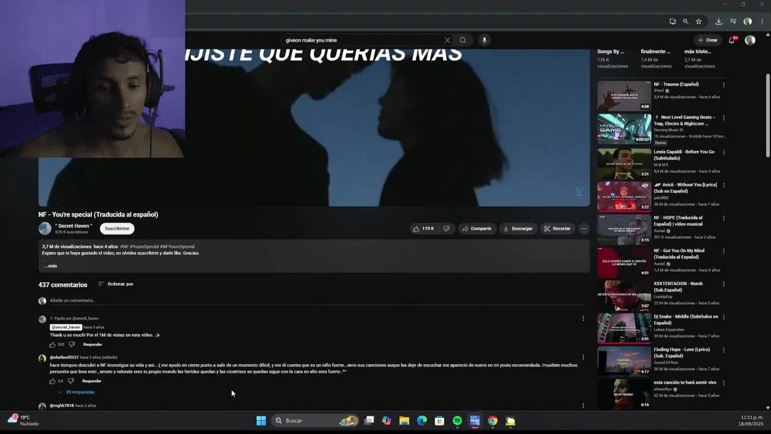Dislike the pinned @secret_haven comment
Viewport: 771px width, 434px height.
pyautogui.click(x=72, y=344)
